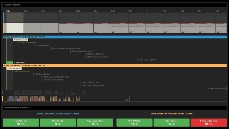This screenshot has height=129, width=229.
Task: Click the orange test's Start Render budget tile
Action: point(171,122)
